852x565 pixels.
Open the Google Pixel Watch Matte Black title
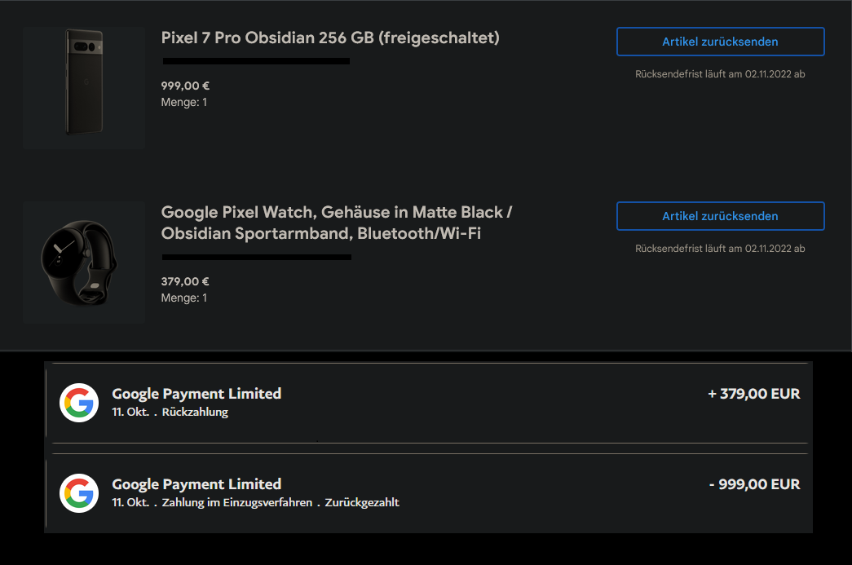tap(337, 223)
